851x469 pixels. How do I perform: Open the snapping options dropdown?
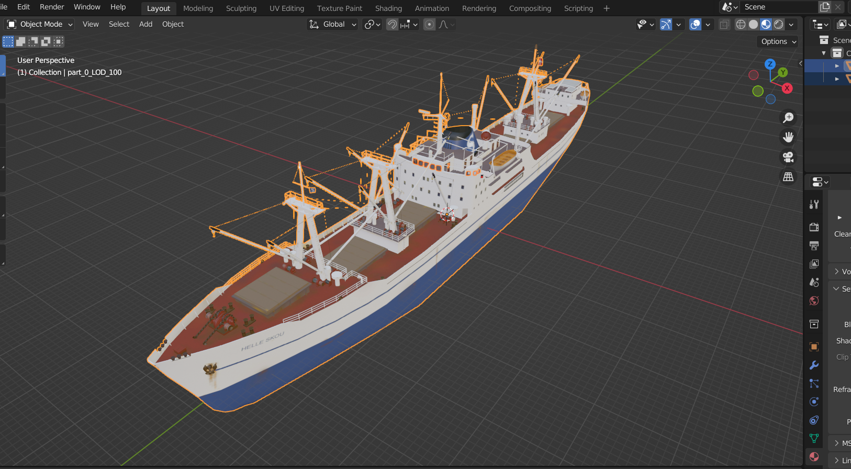coord(409,24)
